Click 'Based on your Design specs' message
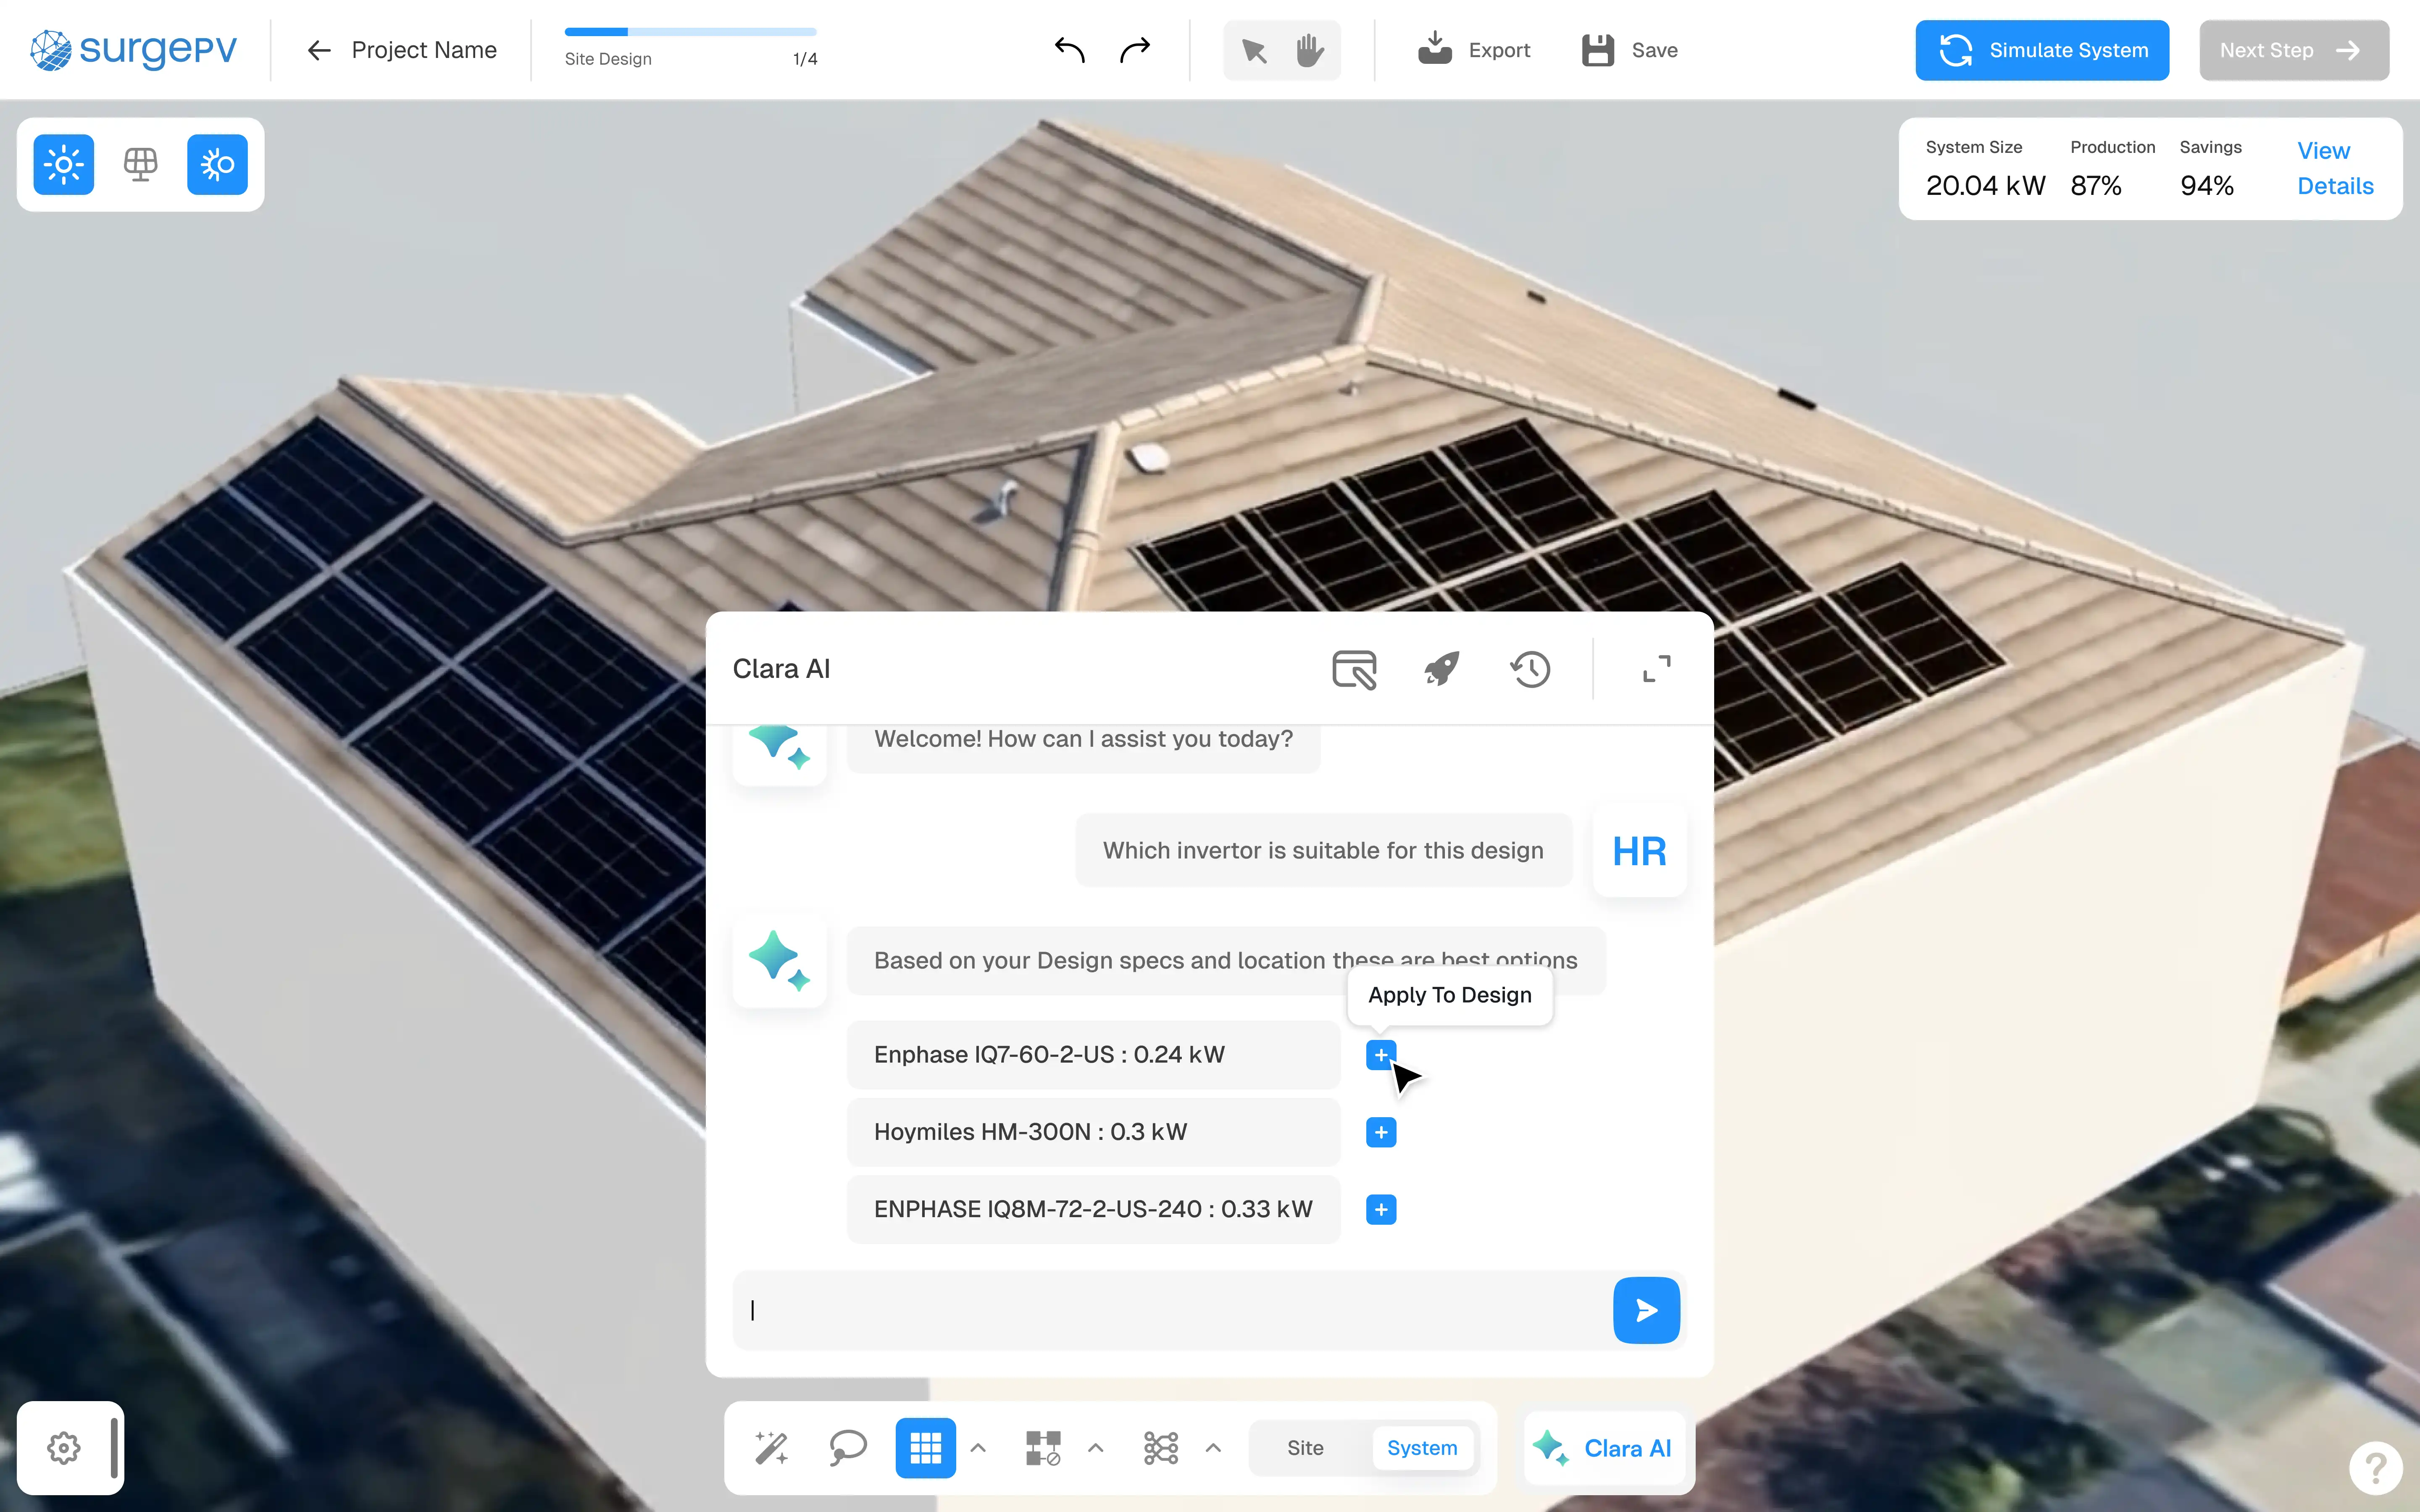The image size is (2420, 1512). pos(1226,960)
